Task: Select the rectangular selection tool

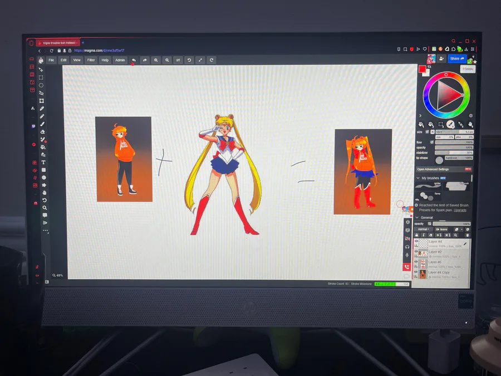Action: click(x=41, y=77)
